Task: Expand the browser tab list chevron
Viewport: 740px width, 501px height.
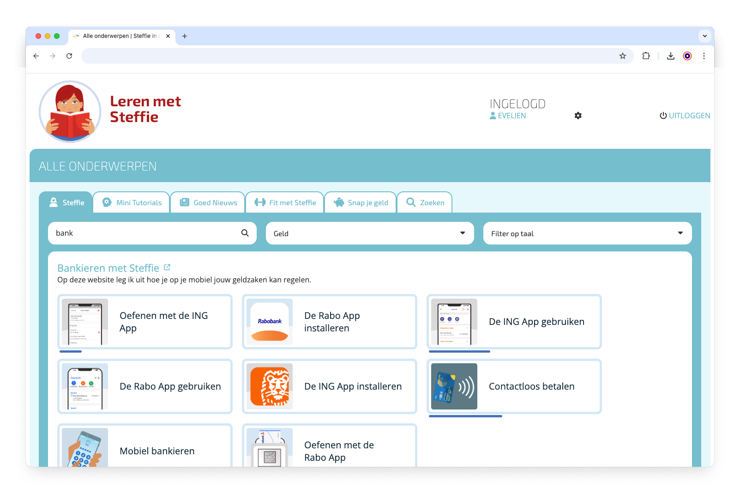Action: coord(704,36)
